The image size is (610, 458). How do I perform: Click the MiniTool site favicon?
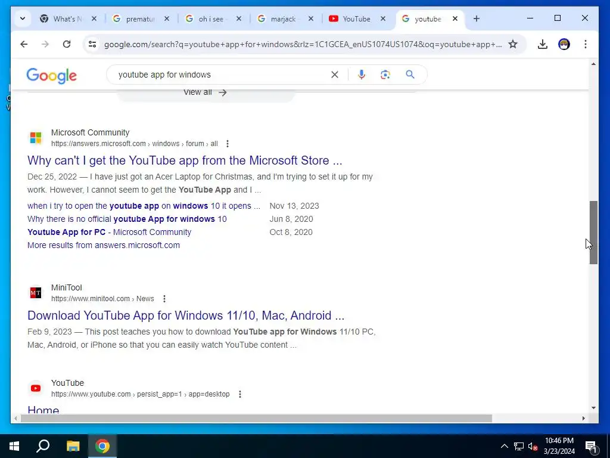[x=36, y=292]
